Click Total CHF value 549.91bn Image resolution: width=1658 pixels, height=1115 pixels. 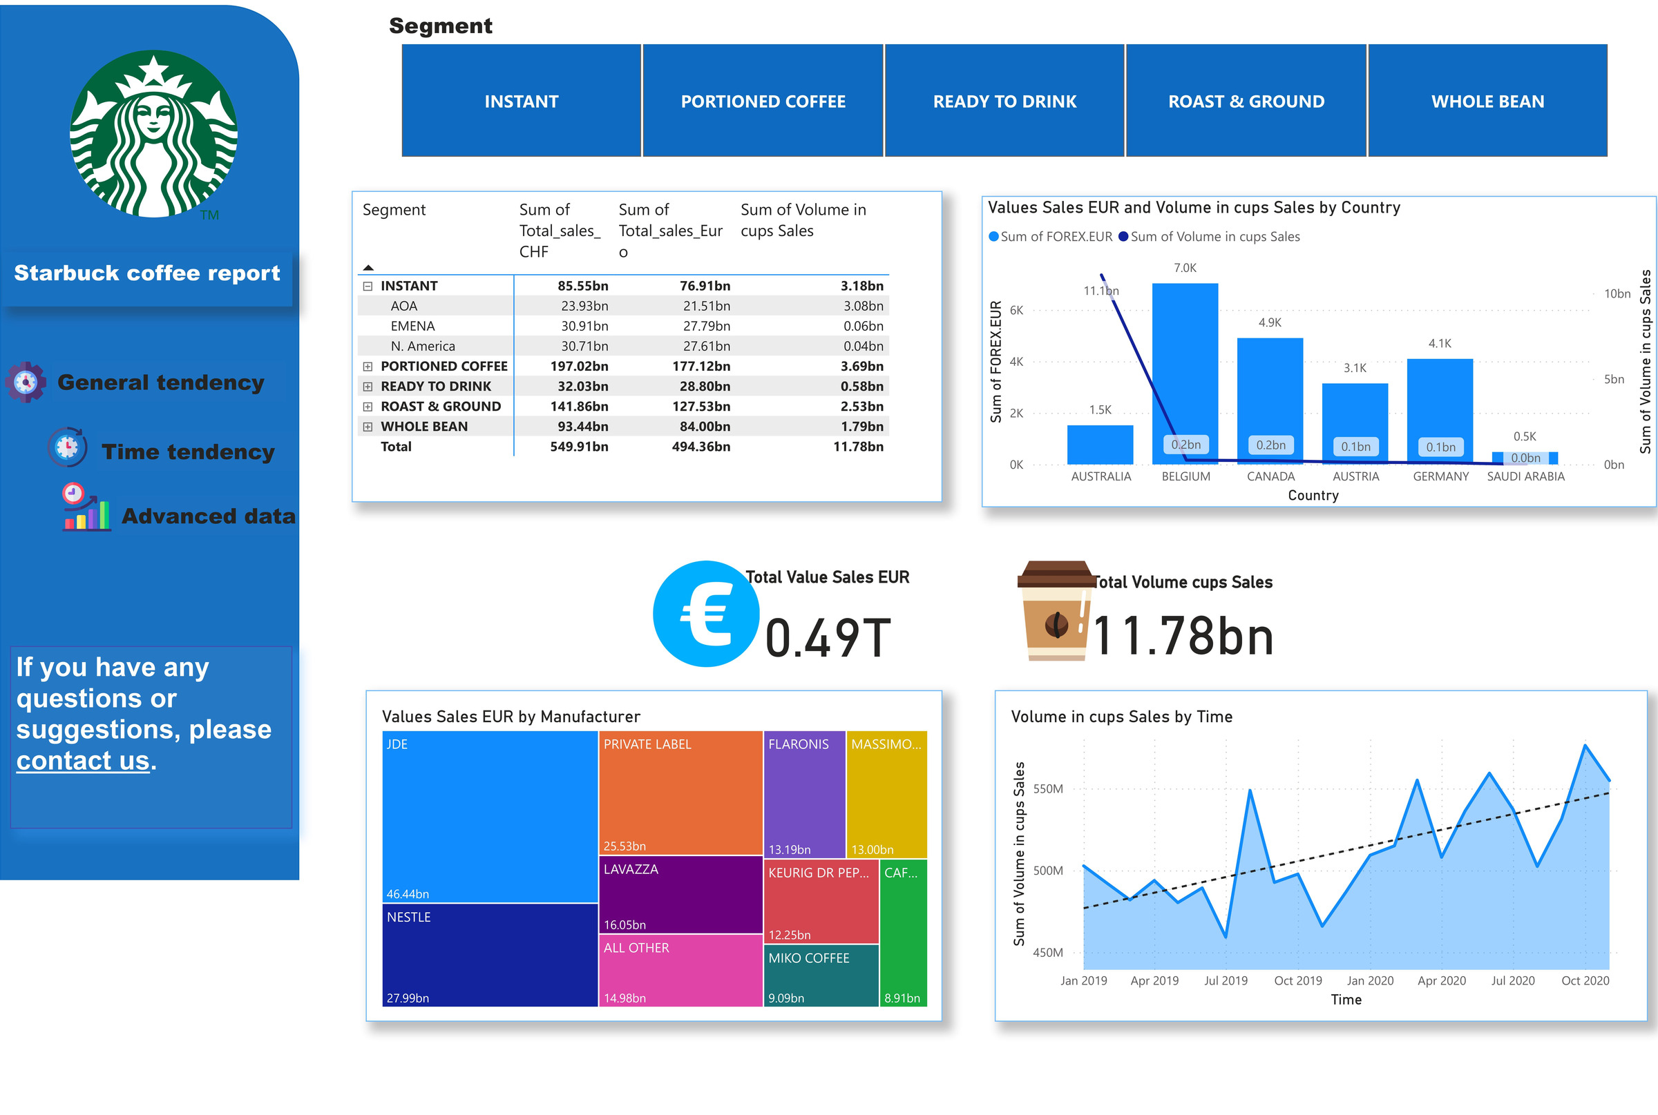pos(579,447)
